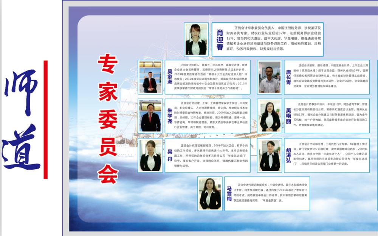
Task: Open the portrait photo of 吴家洲
Action: pyautogui.click(x=150, y=77)
